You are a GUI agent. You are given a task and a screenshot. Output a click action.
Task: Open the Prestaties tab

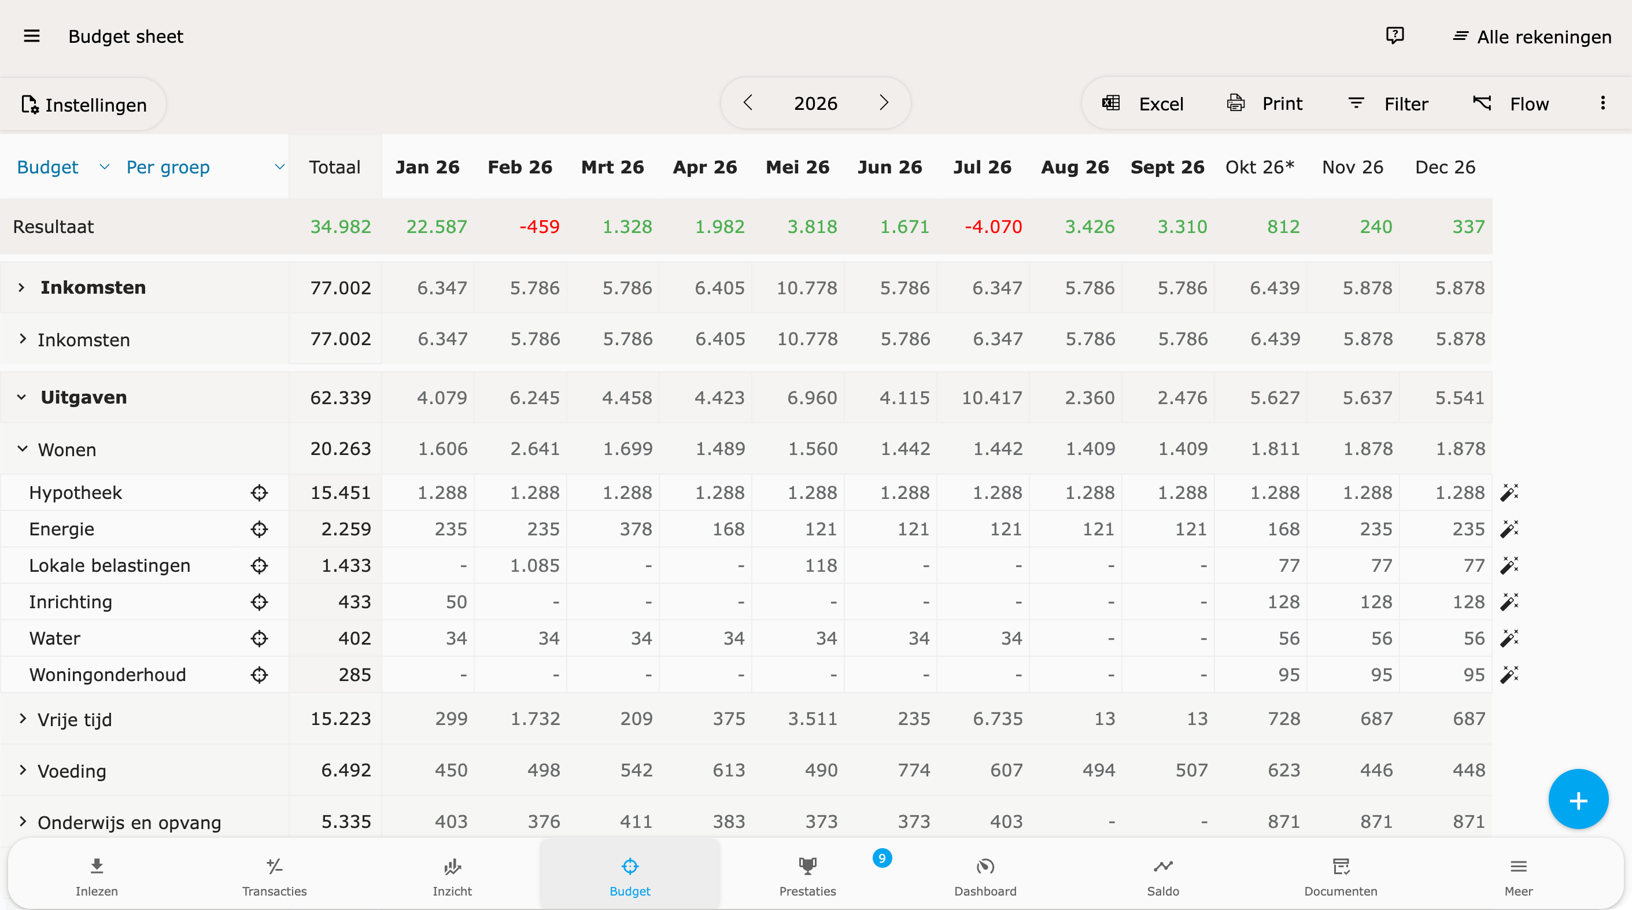pos(808,876)
